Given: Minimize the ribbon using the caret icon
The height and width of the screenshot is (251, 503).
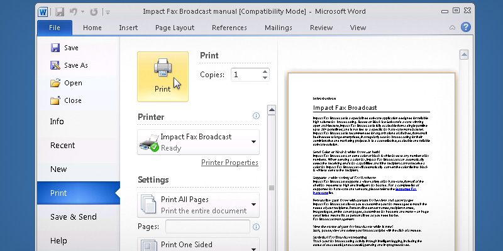Looking at the screenshot, I should tap(451, 28).
